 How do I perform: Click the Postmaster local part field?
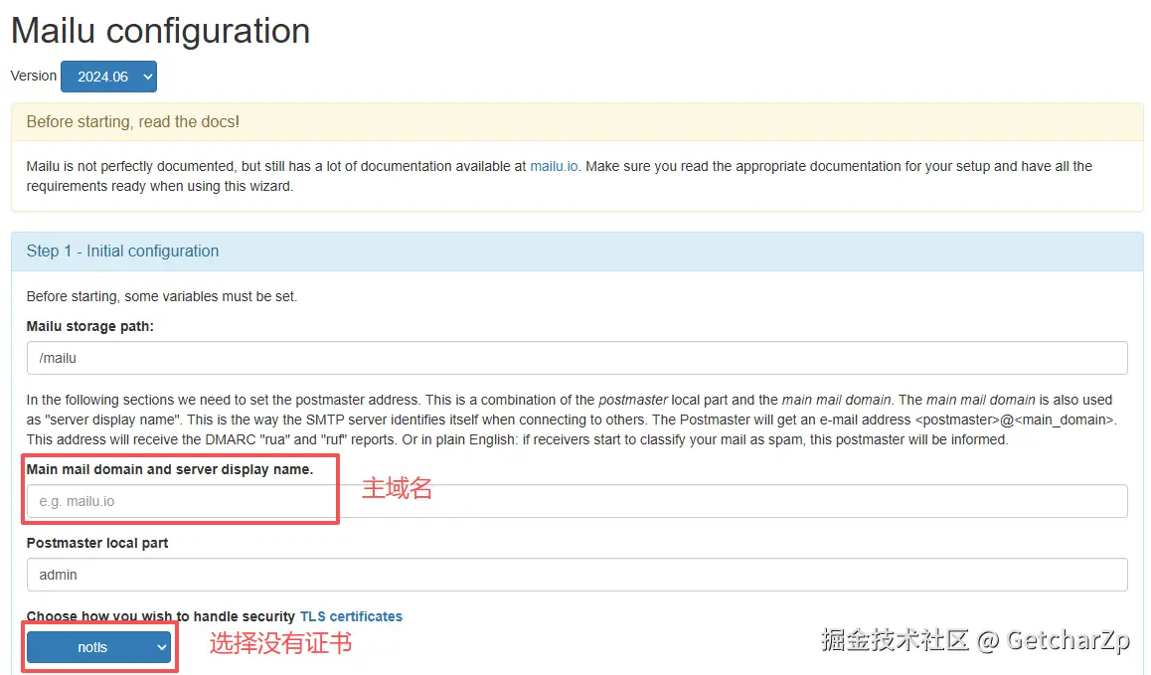[x=576, y=575]
